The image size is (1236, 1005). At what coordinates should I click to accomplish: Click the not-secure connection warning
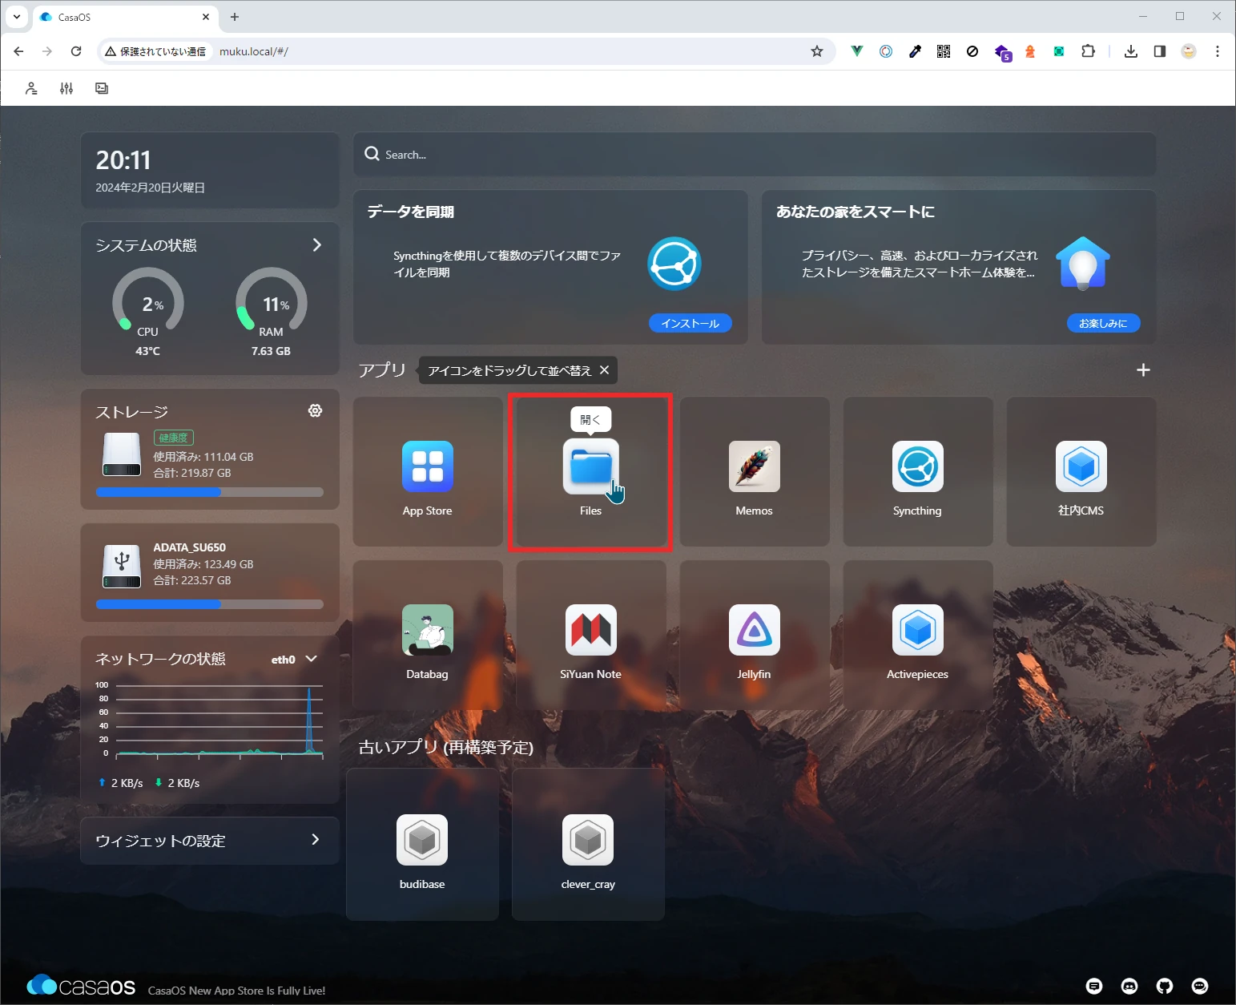pyautogui.click(x=155, y=51)
